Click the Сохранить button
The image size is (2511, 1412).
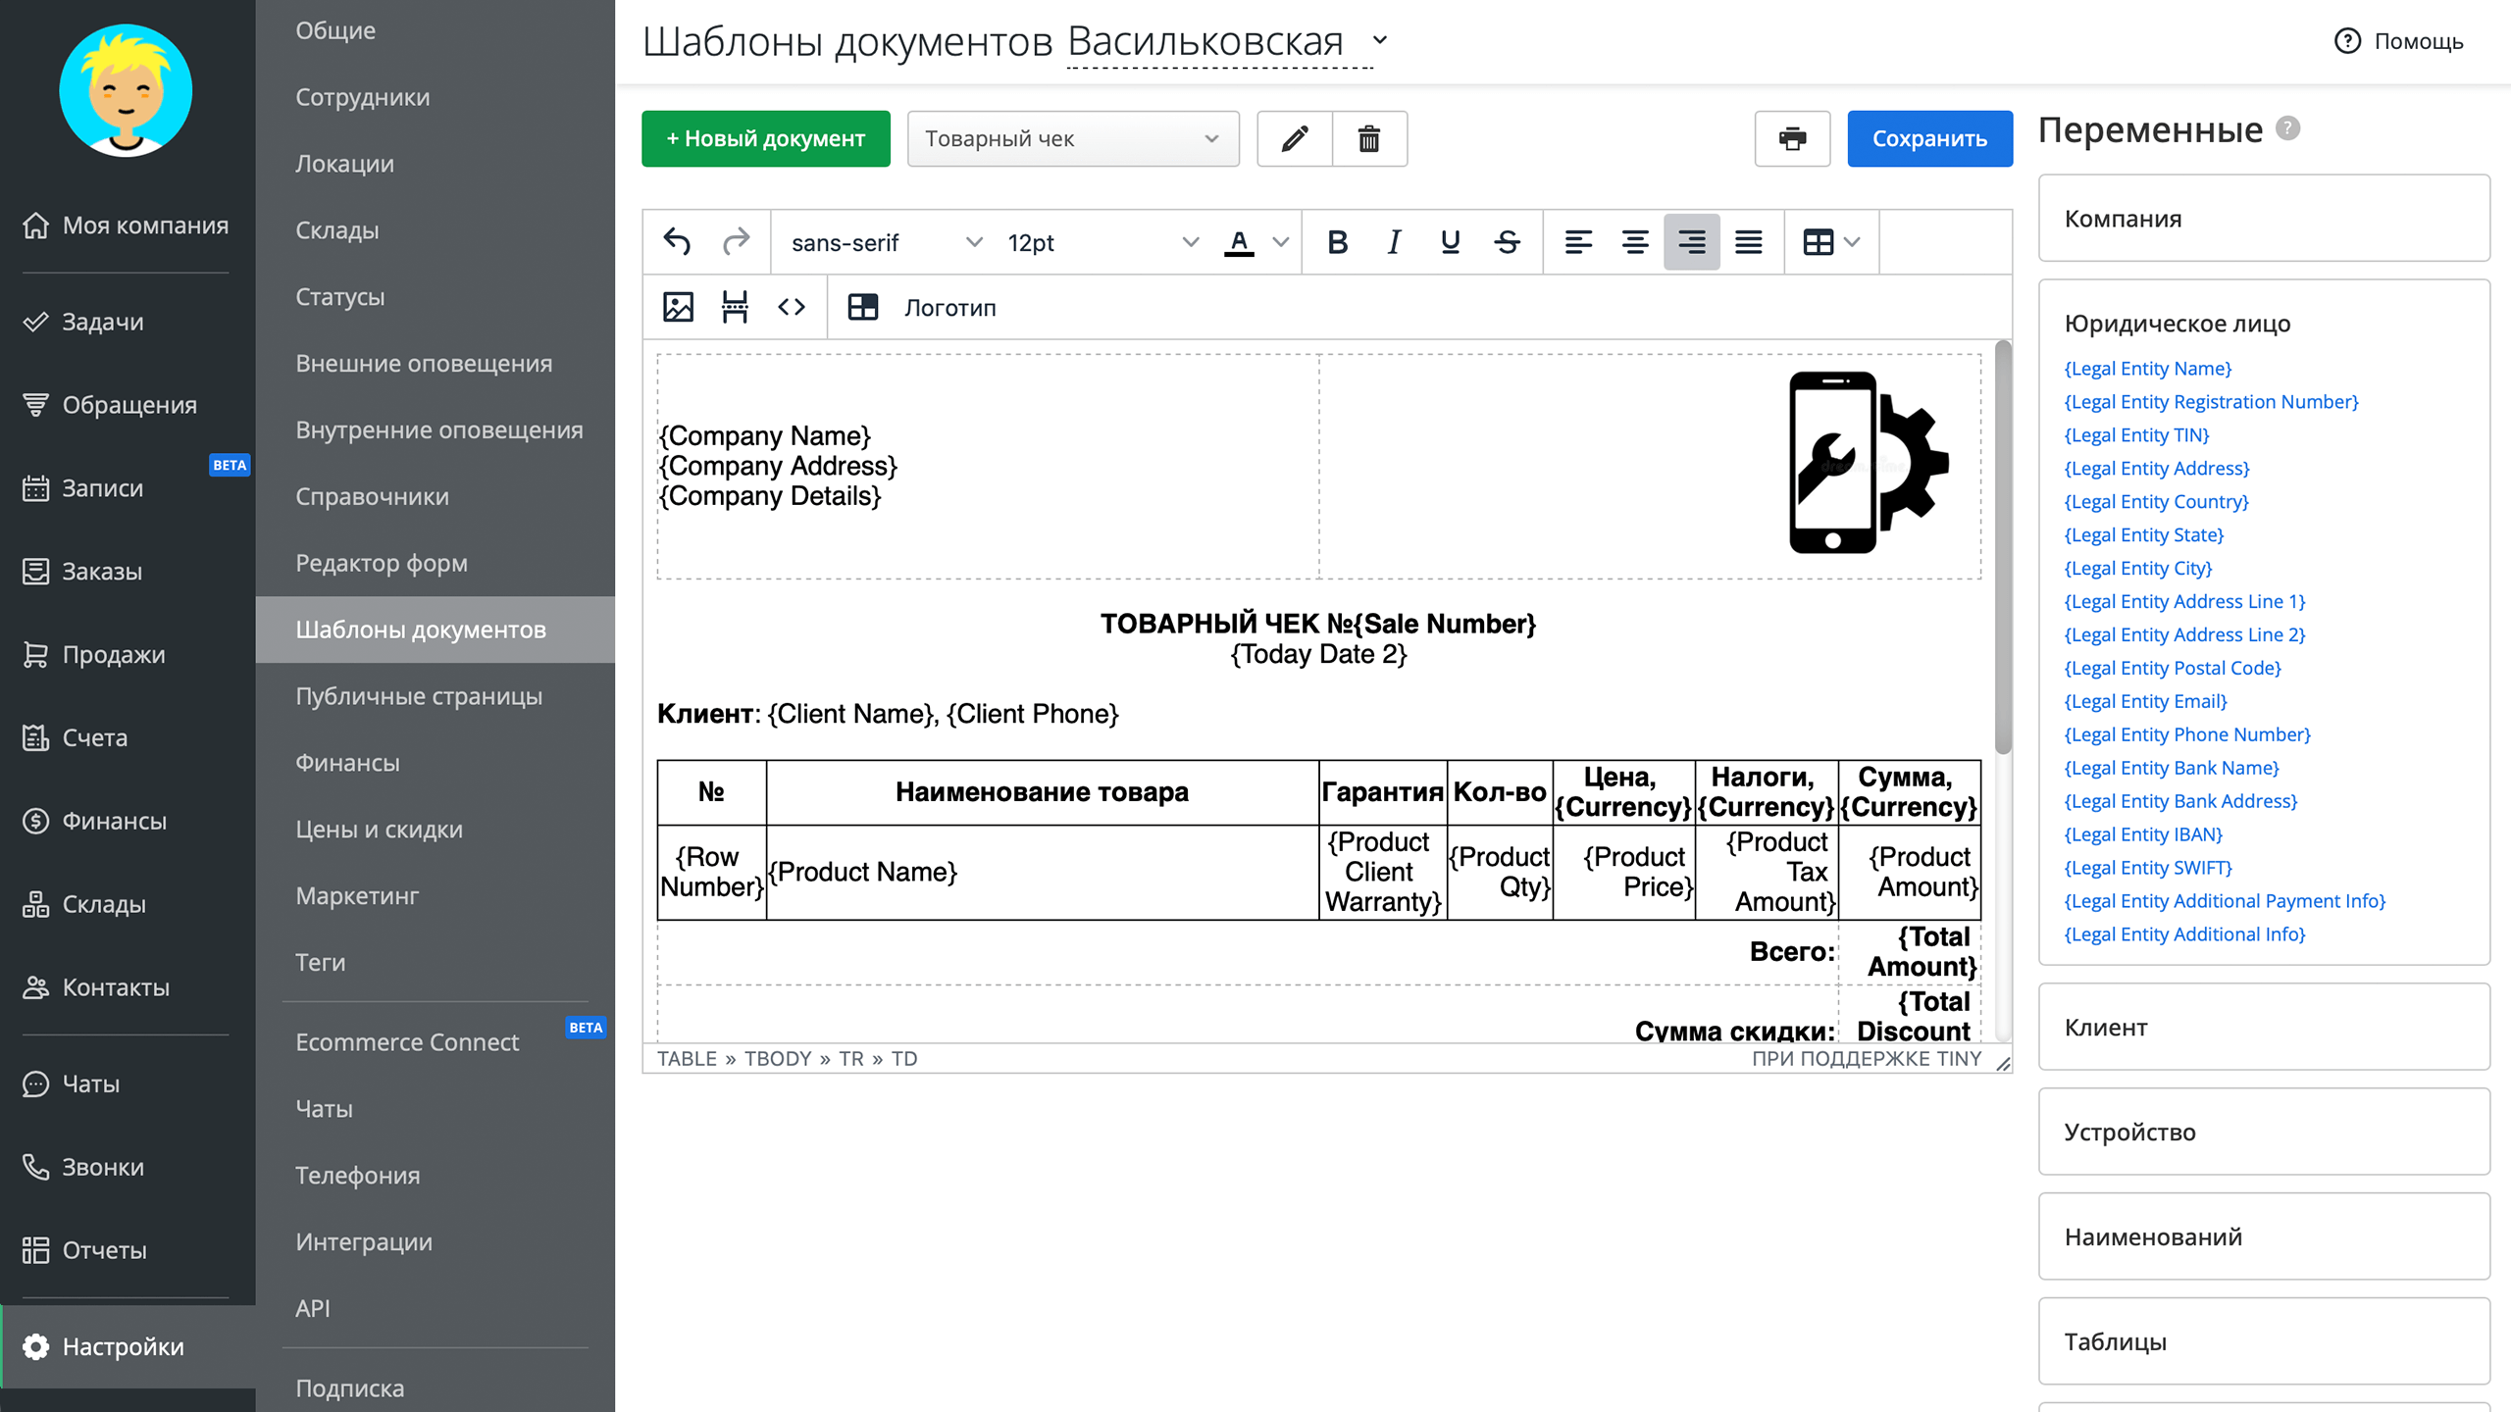click(1929, 138)
